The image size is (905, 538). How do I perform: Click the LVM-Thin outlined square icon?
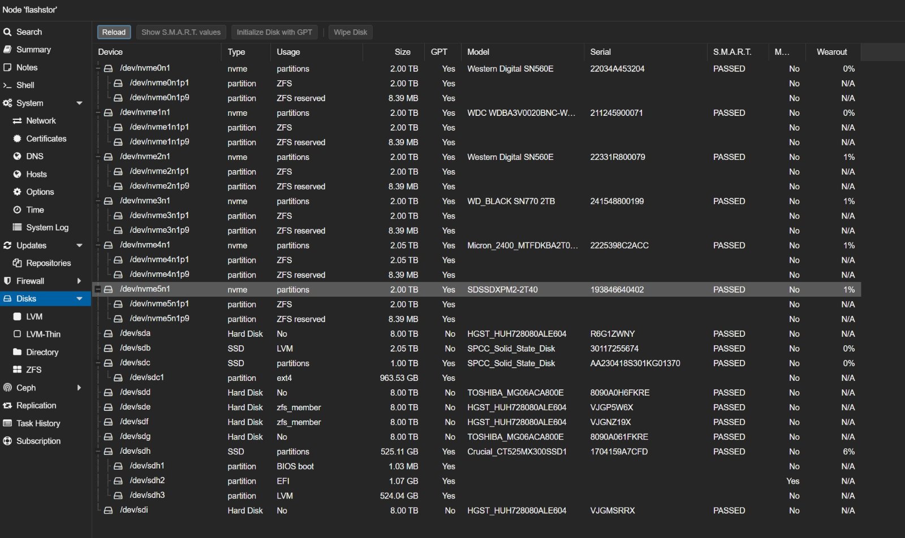pos(17,334)
